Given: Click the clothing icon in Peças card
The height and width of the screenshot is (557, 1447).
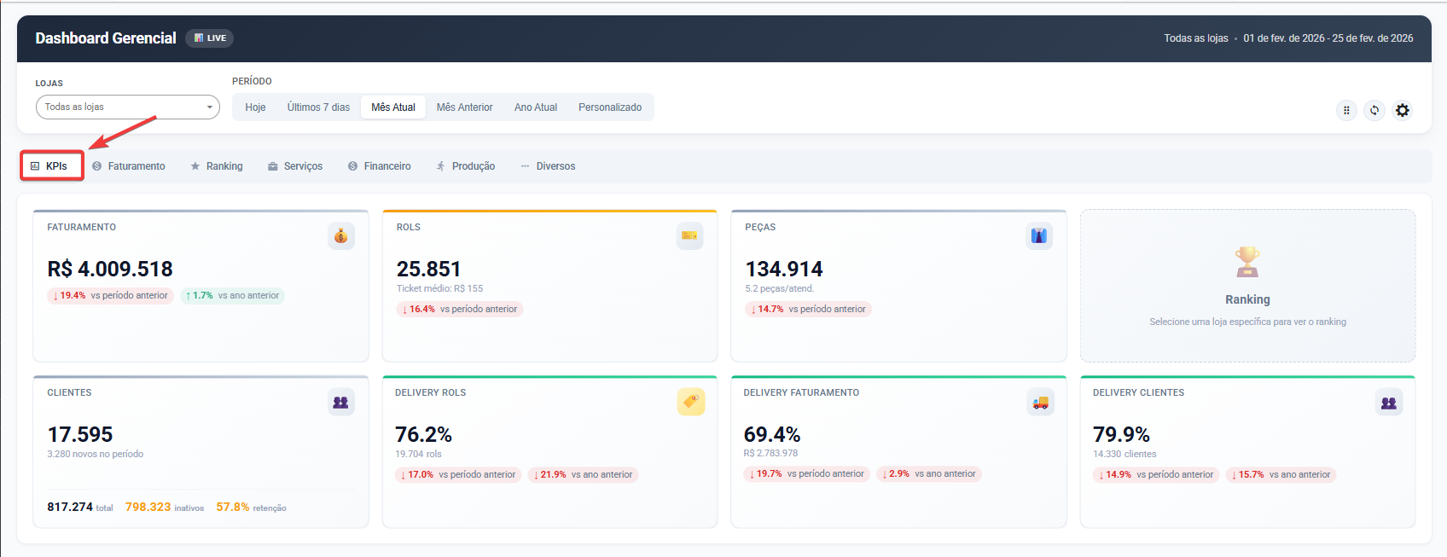Looking at the screenshot, I should point(1038,236).
